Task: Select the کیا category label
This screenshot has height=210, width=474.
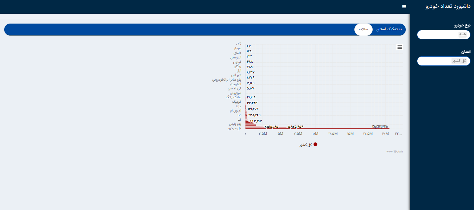Action: (x=239, y=120)
